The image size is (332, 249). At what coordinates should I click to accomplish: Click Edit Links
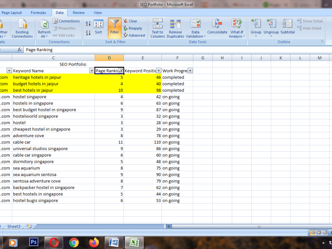pos(64,36)
